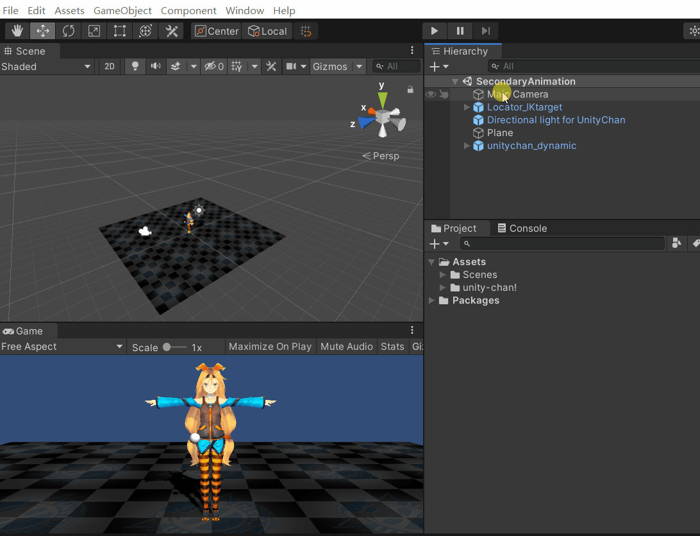The image size is (700, 536).
Task: Pause the game playback
Action: click(460, 31)
